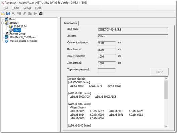Viewport: 177px width, 133px height.
Task: Click the Serial node computer icon
Action: click(x=7, y=19)
